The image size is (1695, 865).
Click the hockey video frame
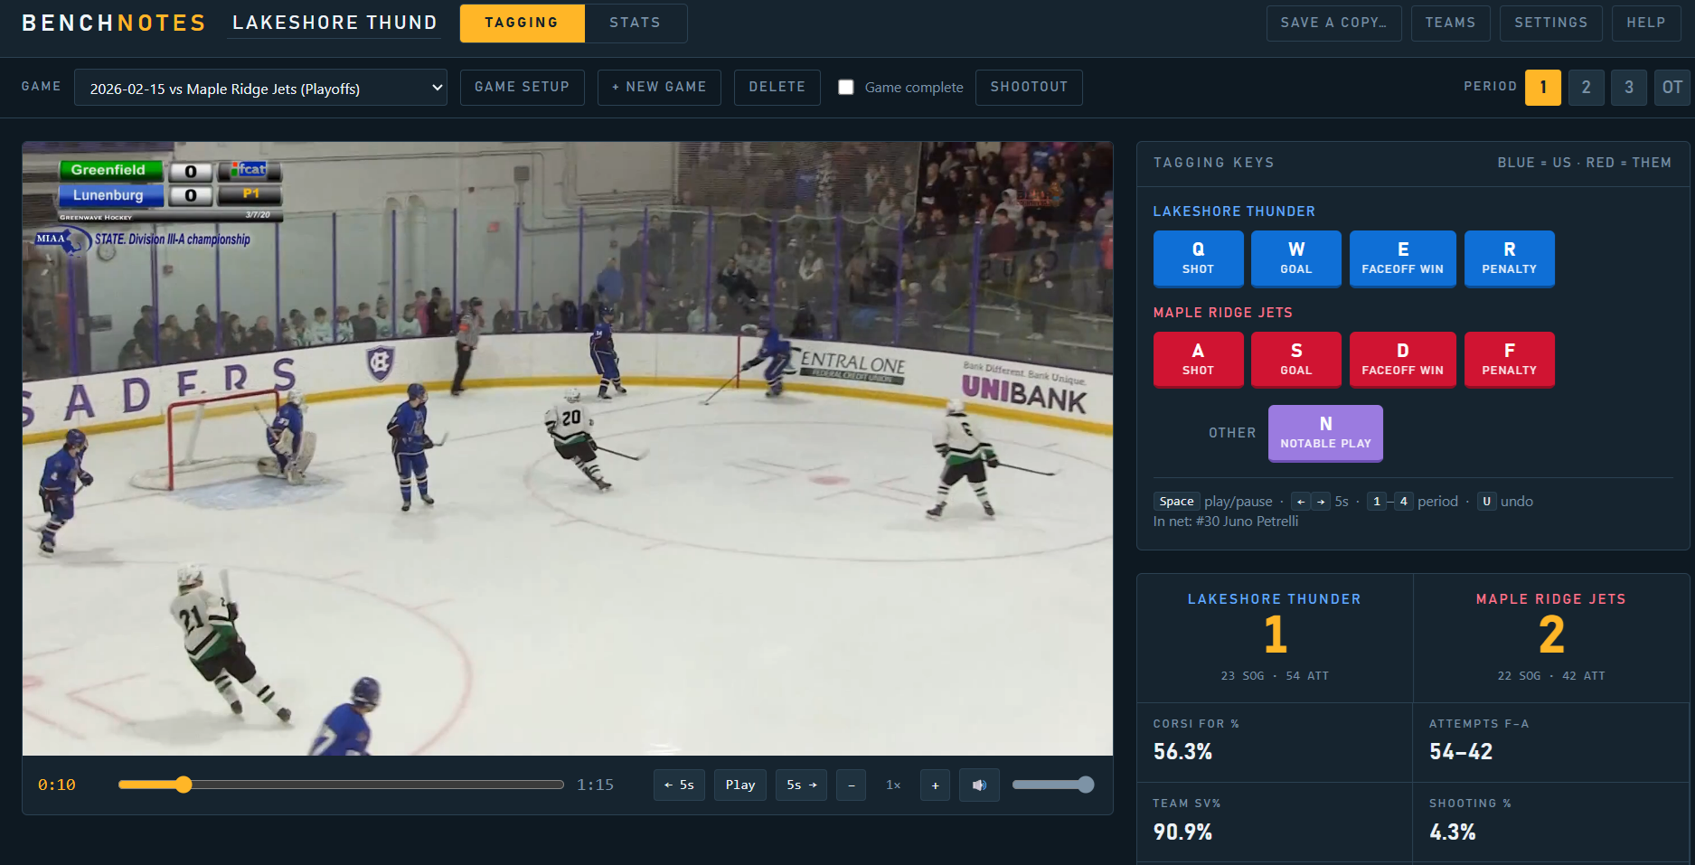pos(568,448)
